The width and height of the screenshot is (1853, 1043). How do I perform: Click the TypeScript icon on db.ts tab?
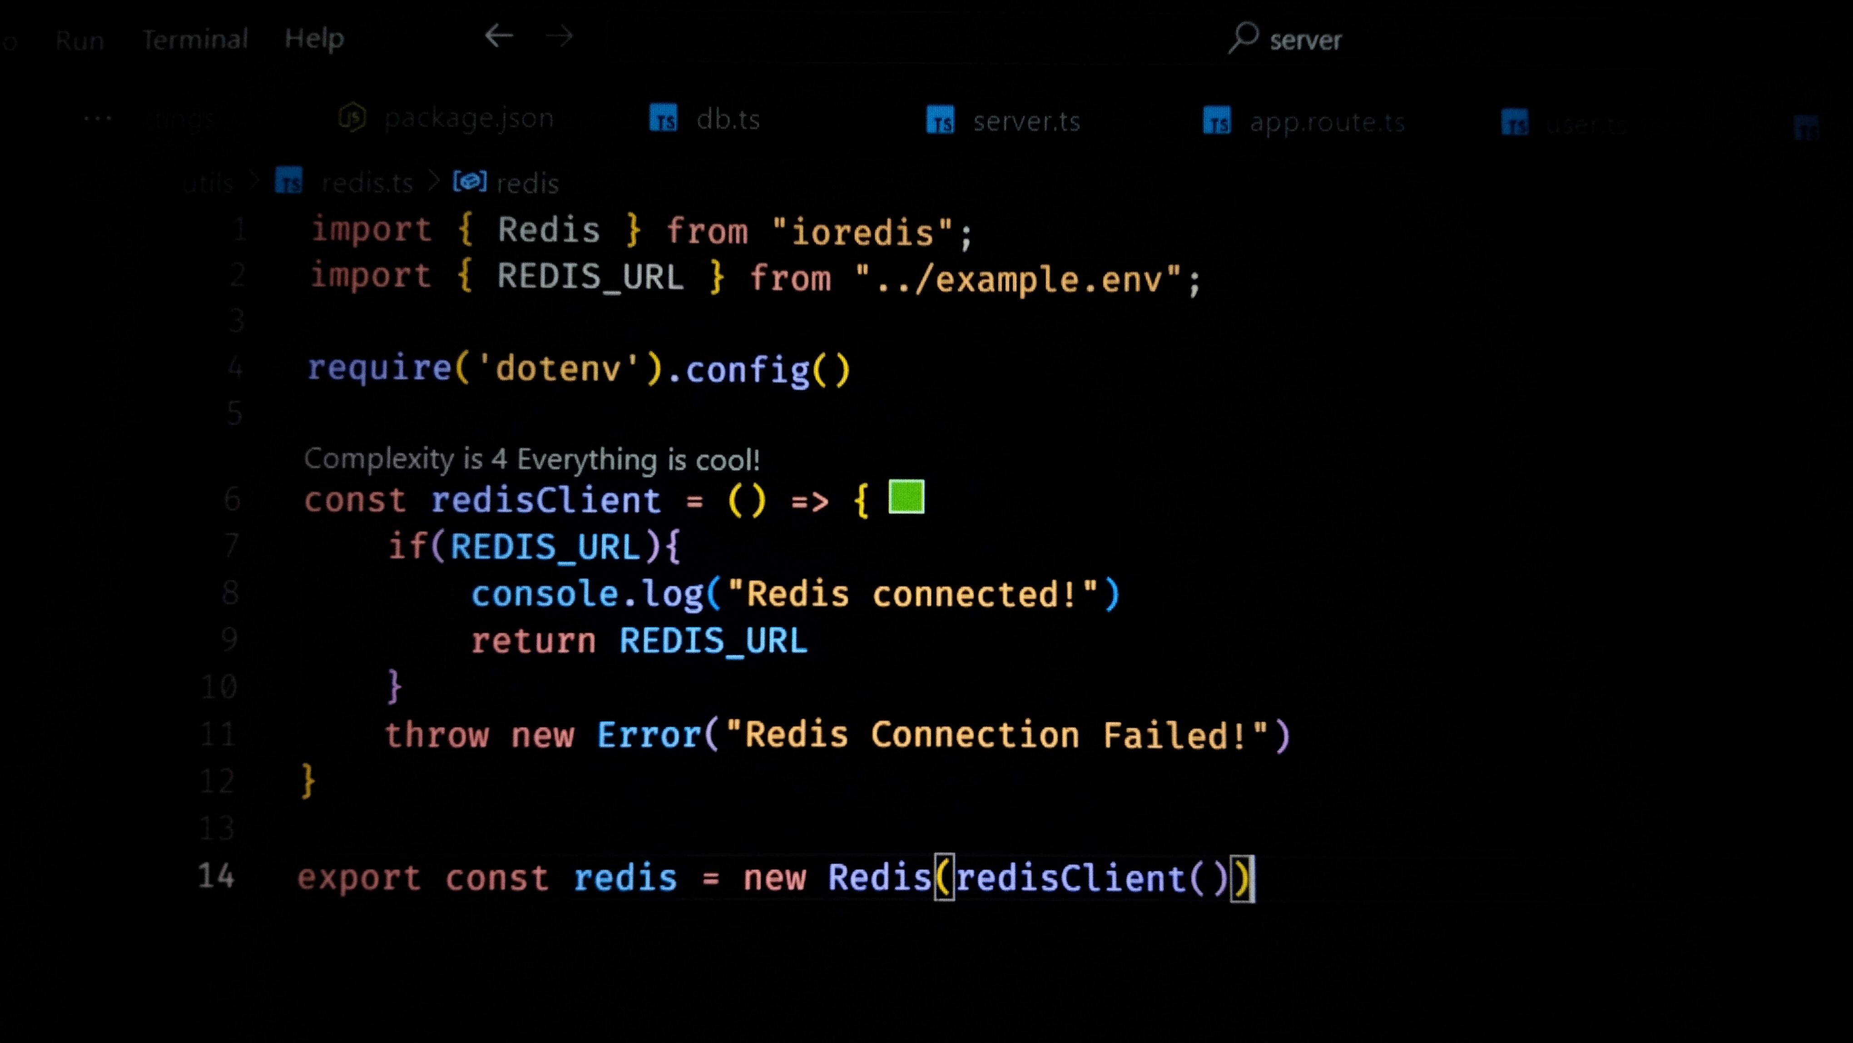pos(663,118)
